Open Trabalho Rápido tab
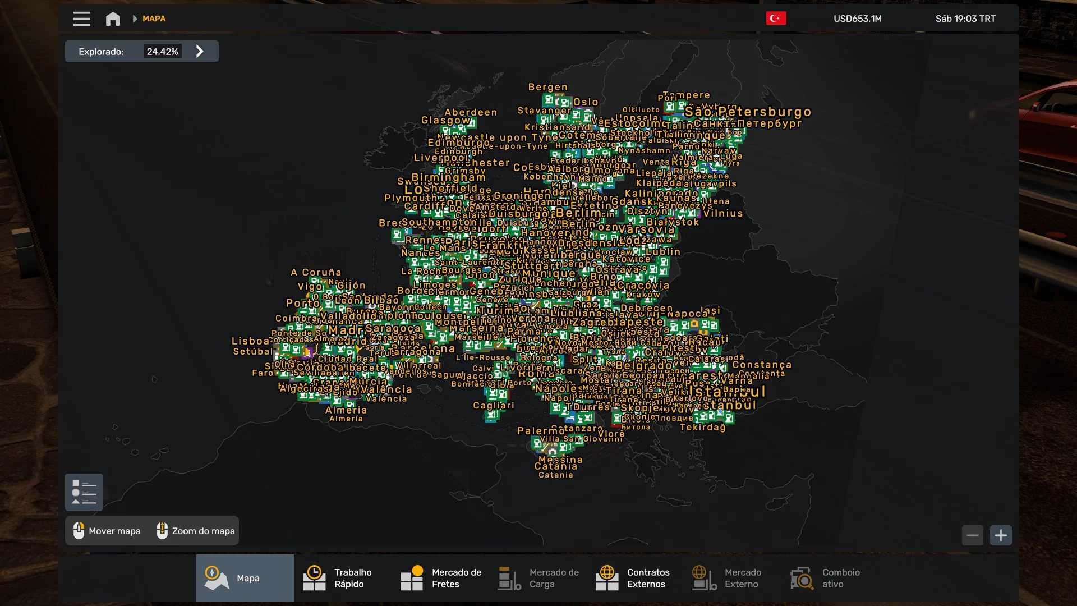This screenshot has height=606, width=1077. coord(342,578)
